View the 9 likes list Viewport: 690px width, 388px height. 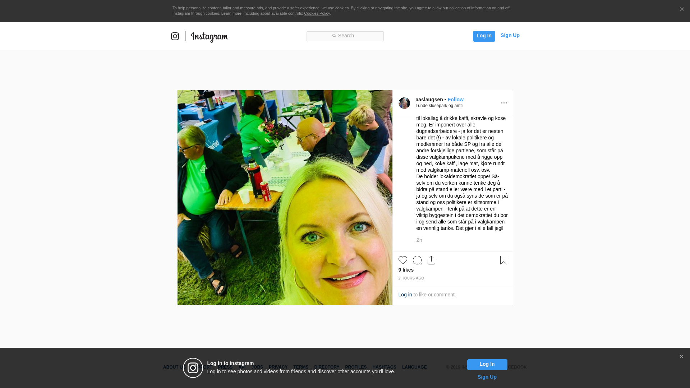[x=406, y=270]
